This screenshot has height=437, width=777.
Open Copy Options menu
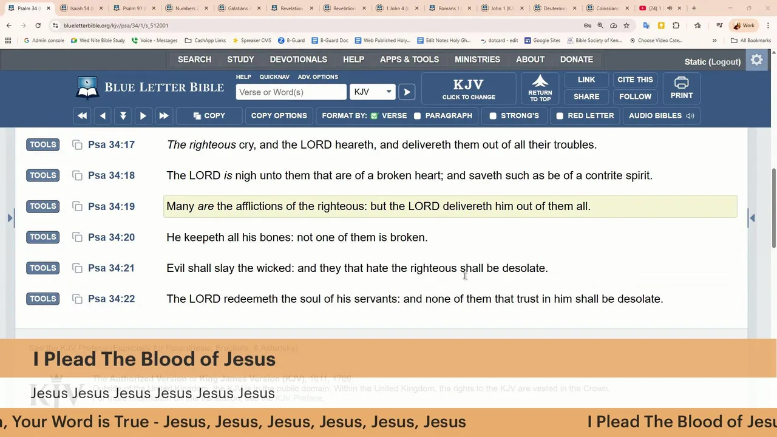279,115
